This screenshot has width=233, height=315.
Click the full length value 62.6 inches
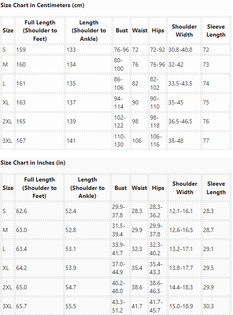[x=21, y=211]
